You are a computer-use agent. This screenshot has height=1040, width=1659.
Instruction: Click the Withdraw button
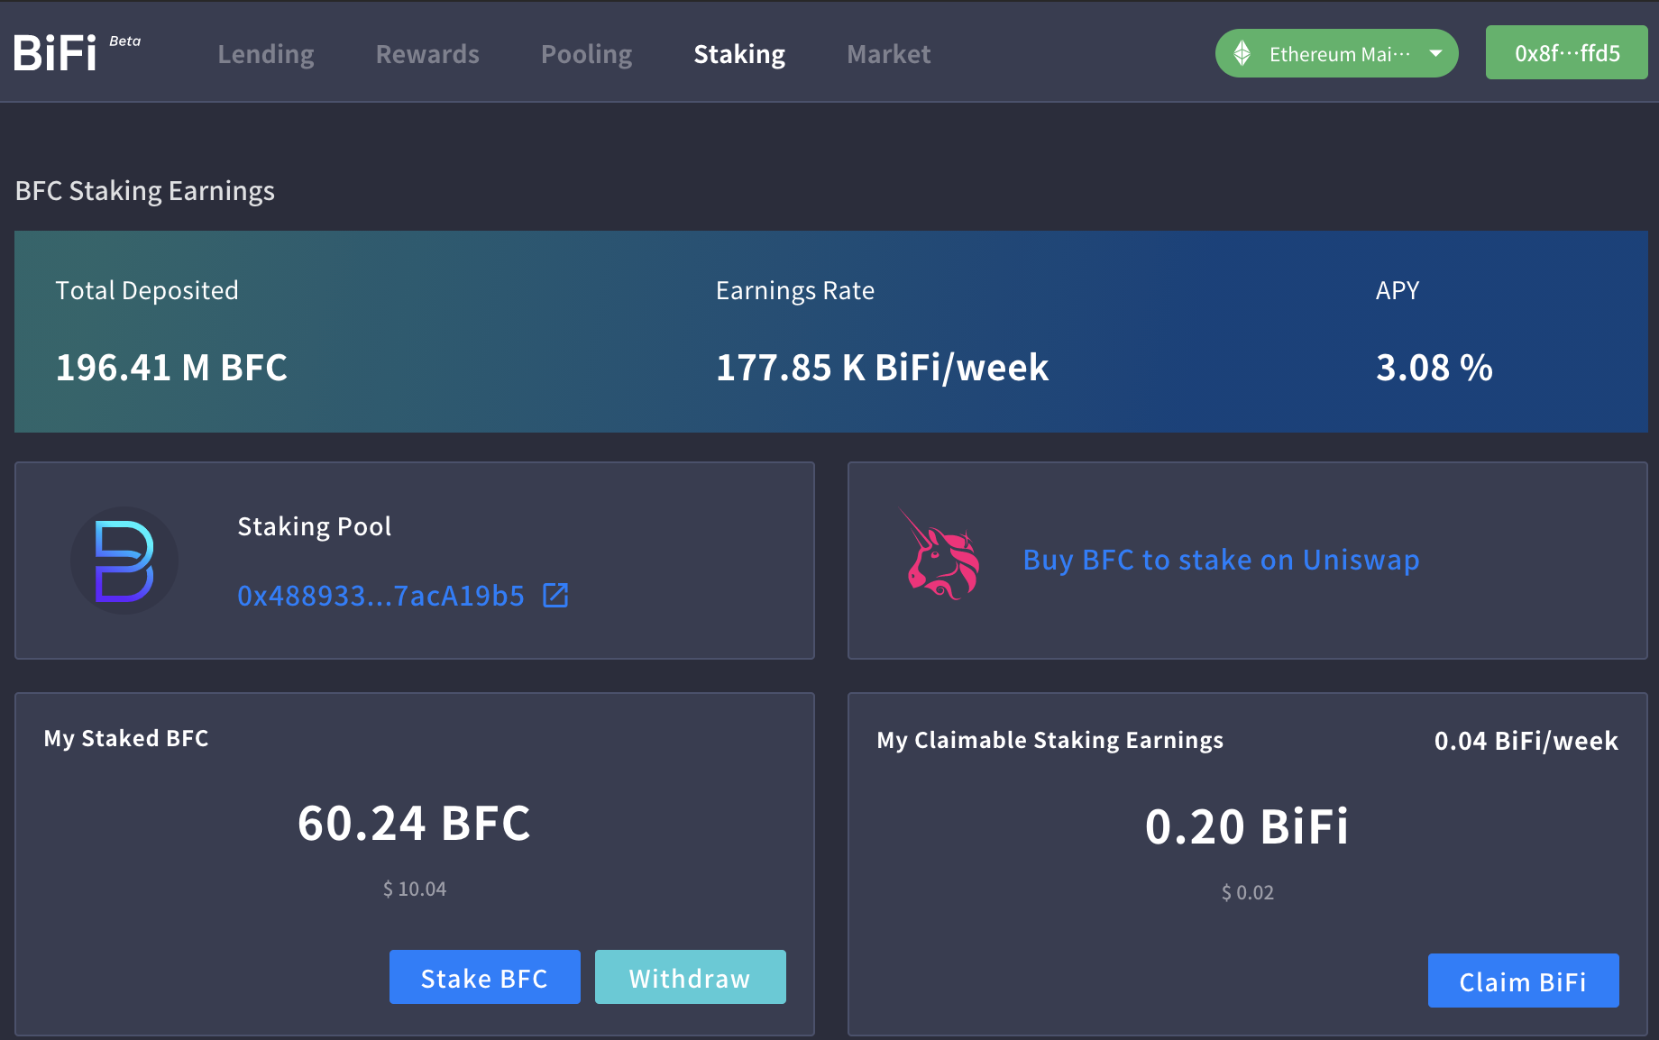[x=691, y=977]
